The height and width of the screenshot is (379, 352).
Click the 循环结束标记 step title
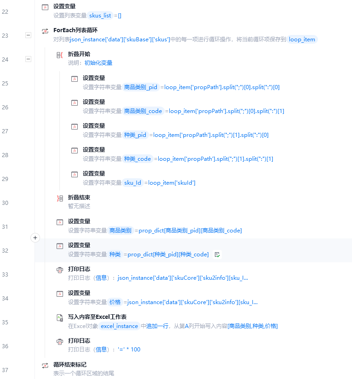[70, 364]
